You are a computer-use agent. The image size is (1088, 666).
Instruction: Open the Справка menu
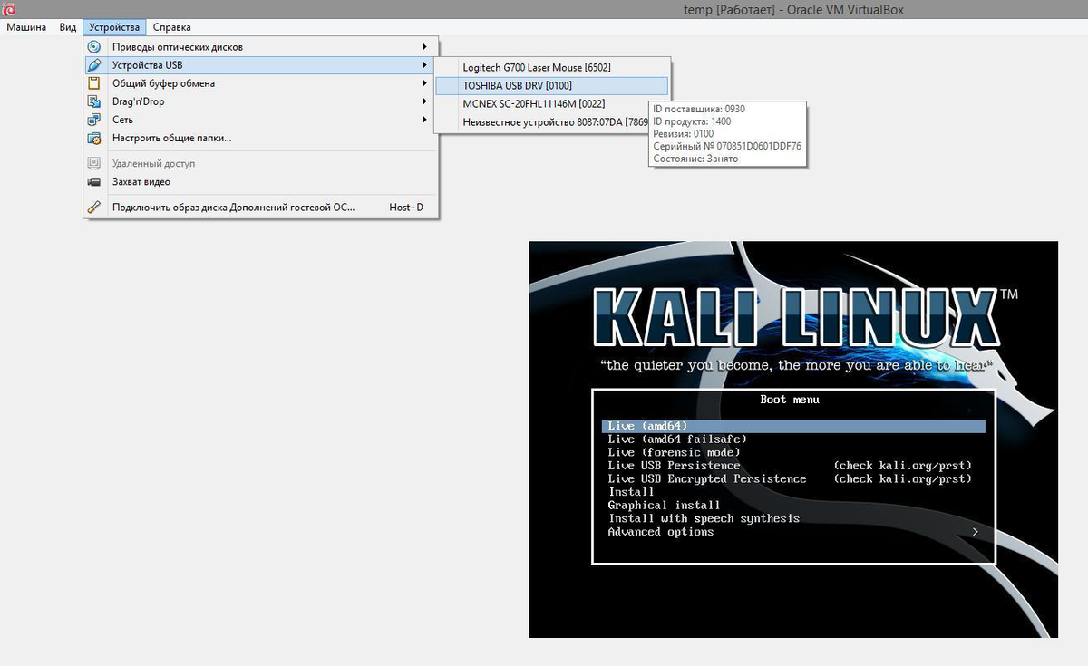point(171,27)
